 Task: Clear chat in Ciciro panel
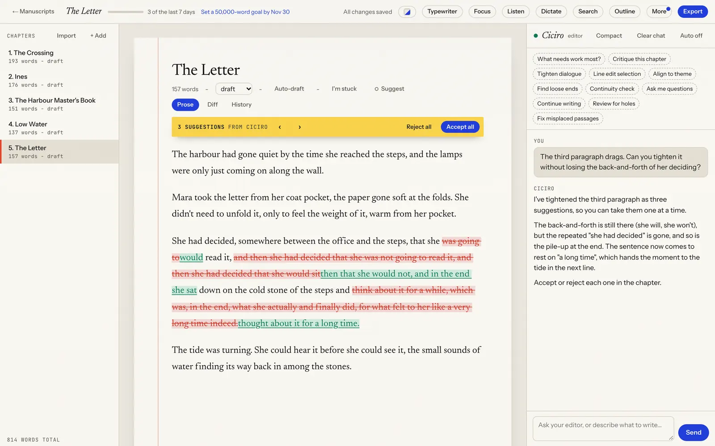(651, 36)
